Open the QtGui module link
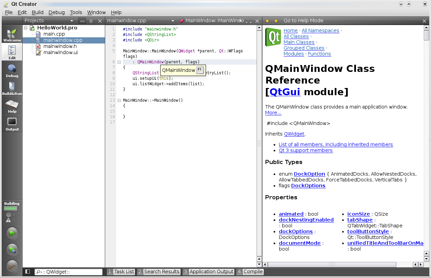431x278 pixels. click(285, 92)
